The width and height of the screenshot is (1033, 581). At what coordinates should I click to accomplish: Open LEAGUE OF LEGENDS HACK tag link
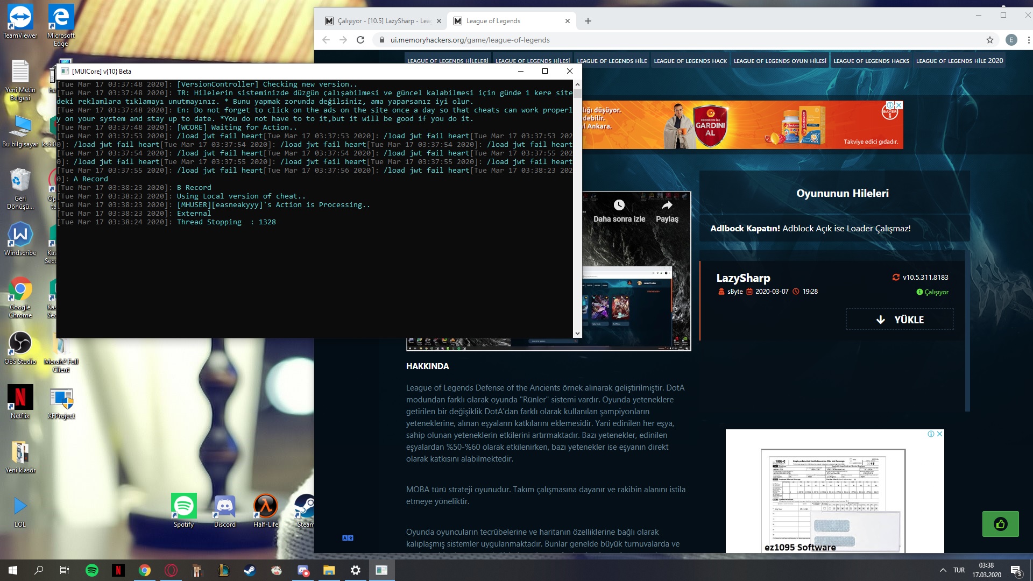[690, 61]
